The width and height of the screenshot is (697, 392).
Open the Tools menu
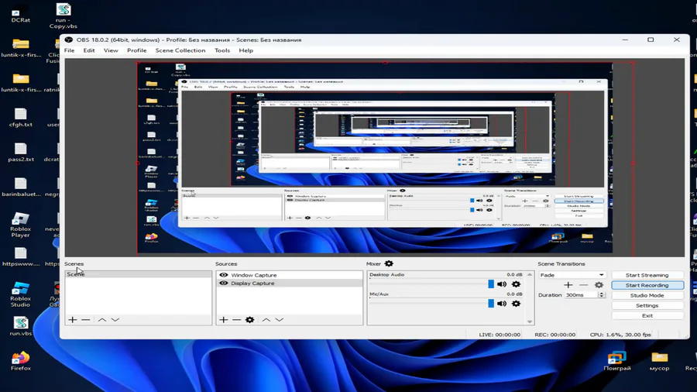click(x=221, y=50)
